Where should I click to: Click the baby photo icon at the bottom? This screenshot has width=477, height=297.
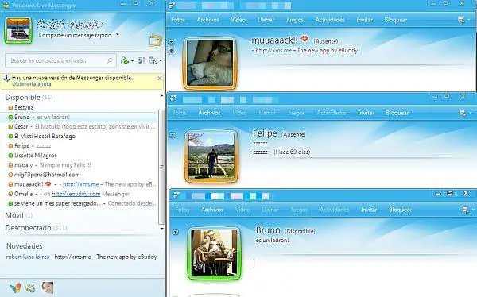(x=48, y=287)
